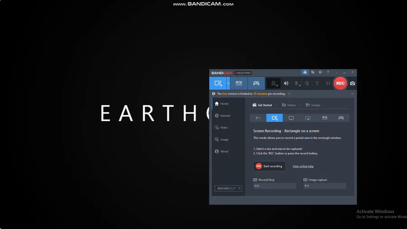Click the Image capture hotkey field F11

[x=324, y=186]
